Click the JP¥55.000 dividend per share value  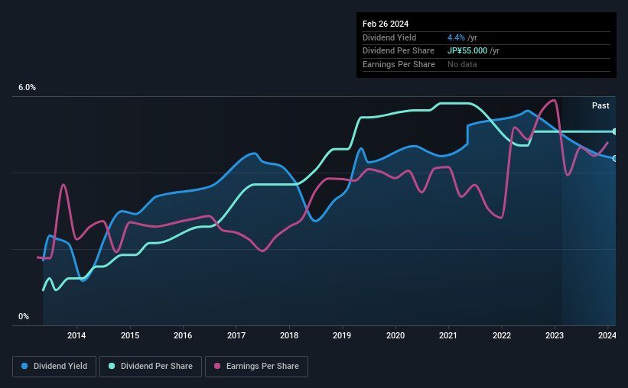467,51
